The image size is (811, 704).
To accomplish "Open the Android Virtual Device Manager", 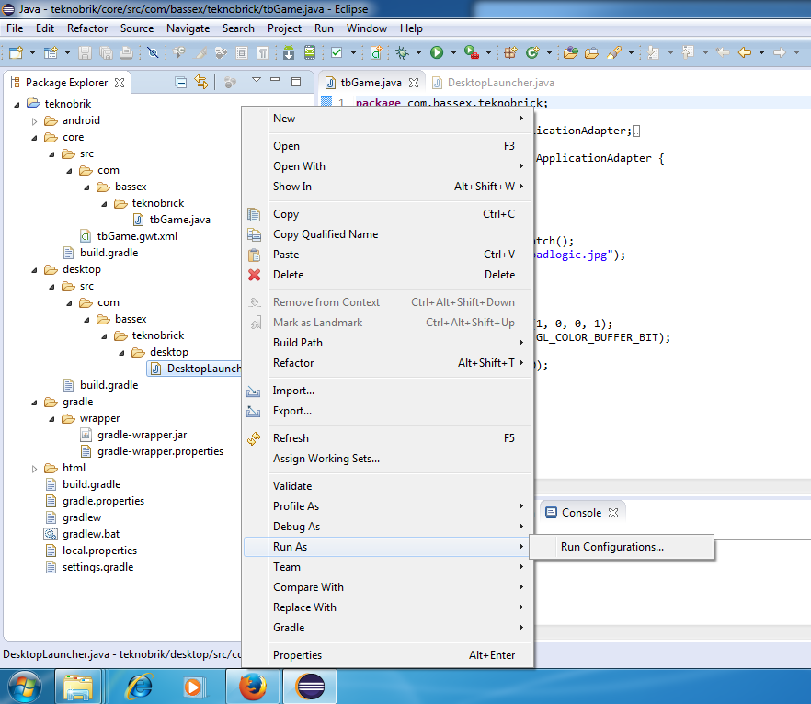I will (x=310, y=52).
